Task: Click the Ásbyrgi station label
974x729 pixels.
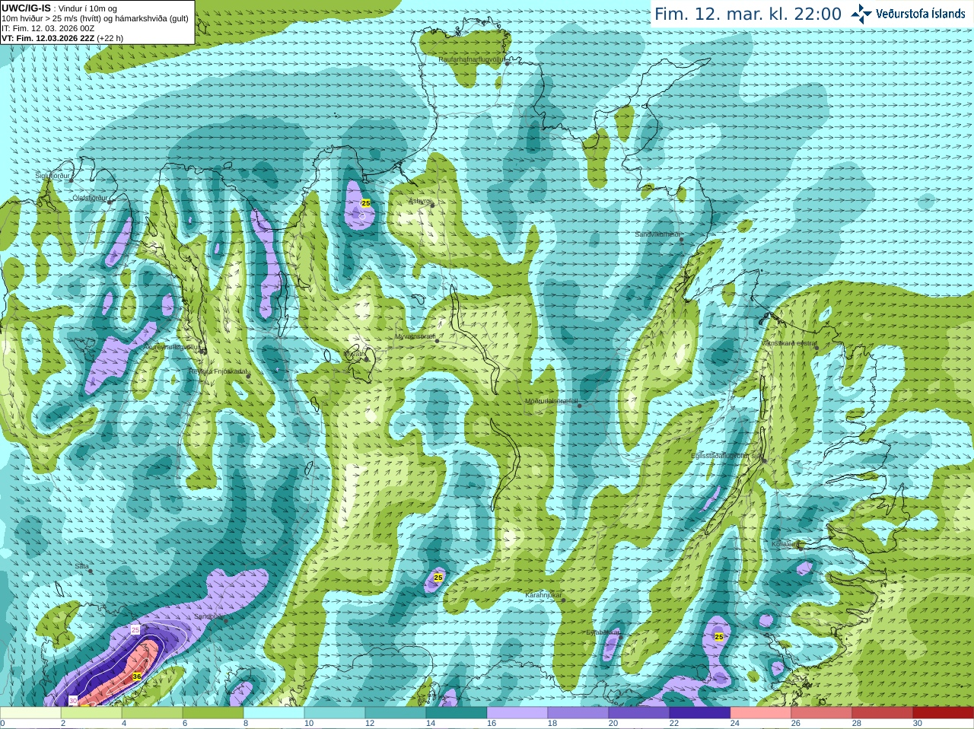Action: tap(419, 201)
